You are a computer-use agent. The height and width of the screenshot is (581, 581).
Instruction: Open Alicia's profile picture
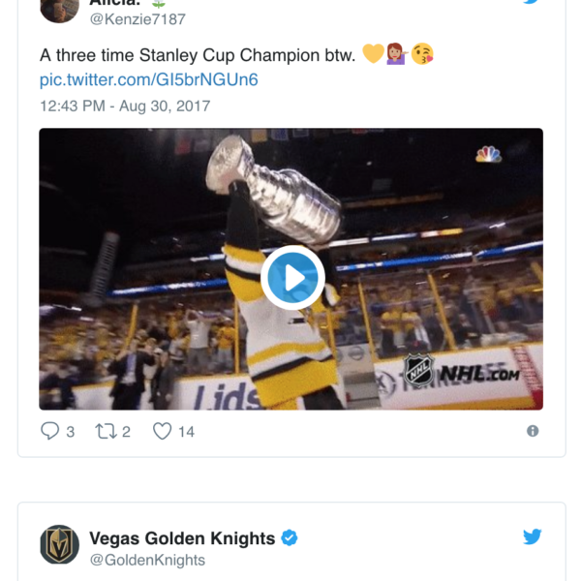coord(59,8)
